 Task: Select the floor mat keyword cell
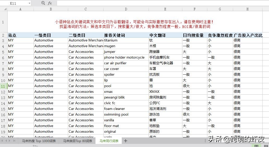[126, 126]
